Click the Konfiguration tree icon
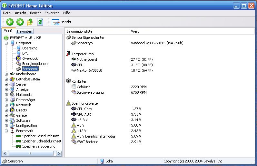257x166 pixels. pyautogui.click(x=12, y=126)
